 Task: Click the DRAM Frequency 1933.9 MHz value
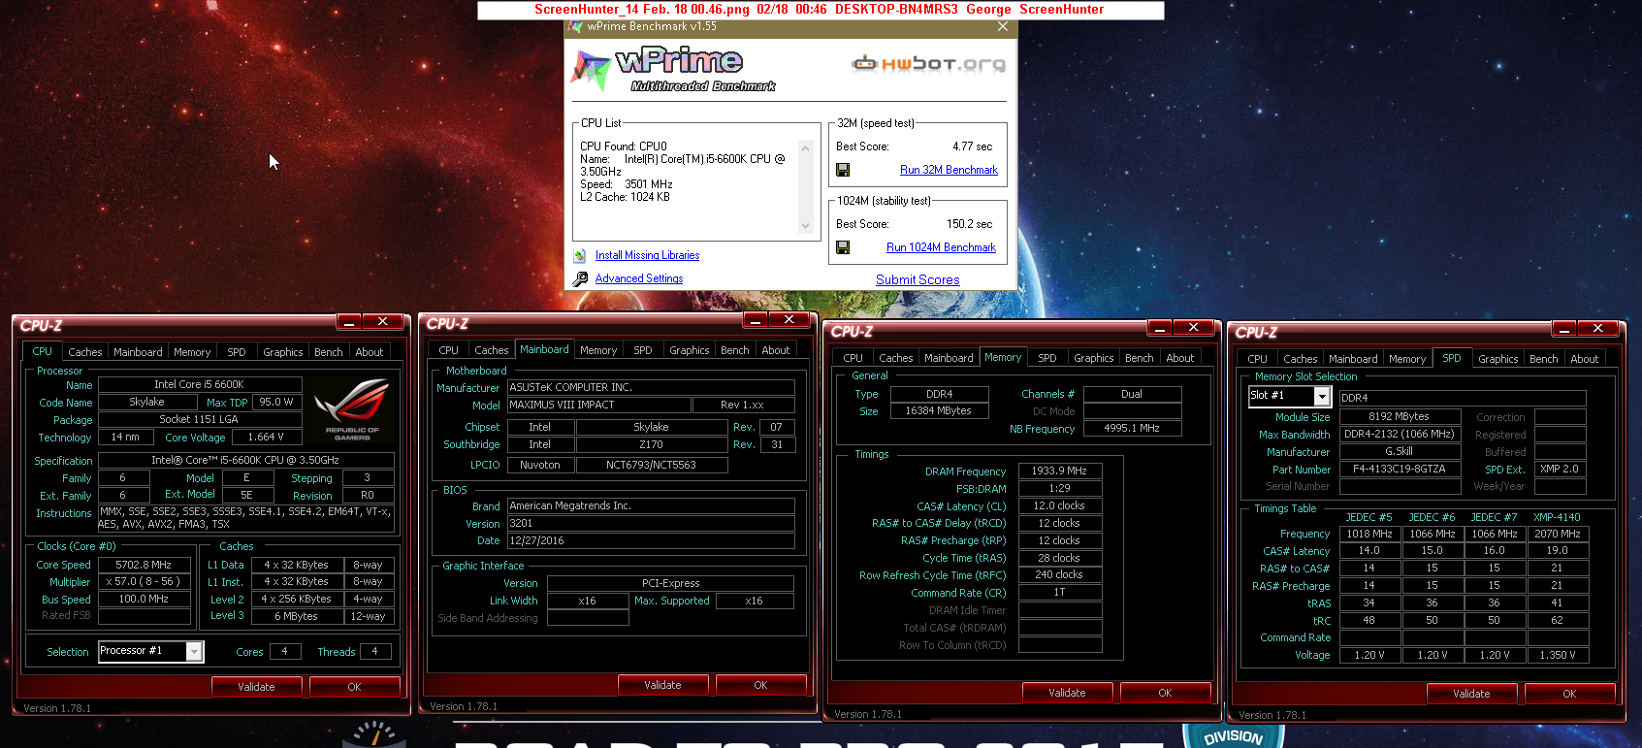[x=1059, y=472]
